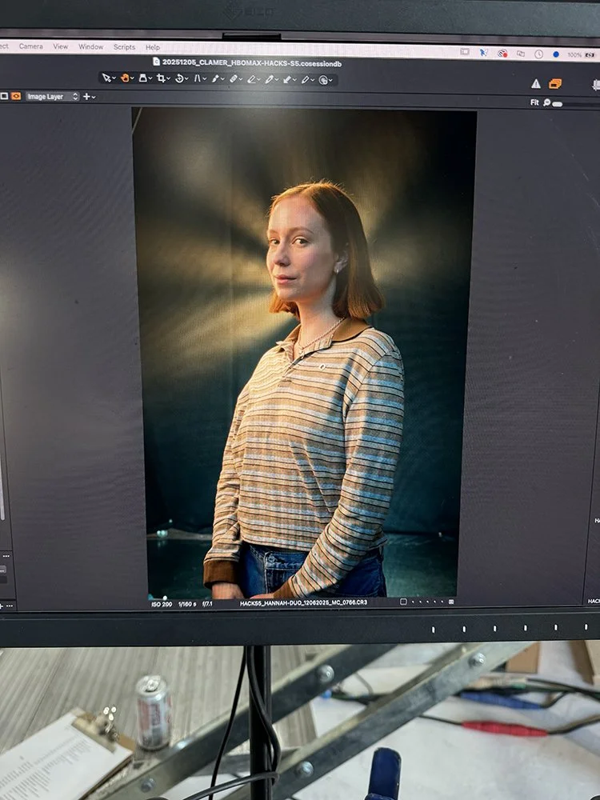Image resolution: width=600 pixels, height=800 pixels.
Task: Click the blue dot icon in menu bar
Action: pyautogui.click(x=556, y=54)
